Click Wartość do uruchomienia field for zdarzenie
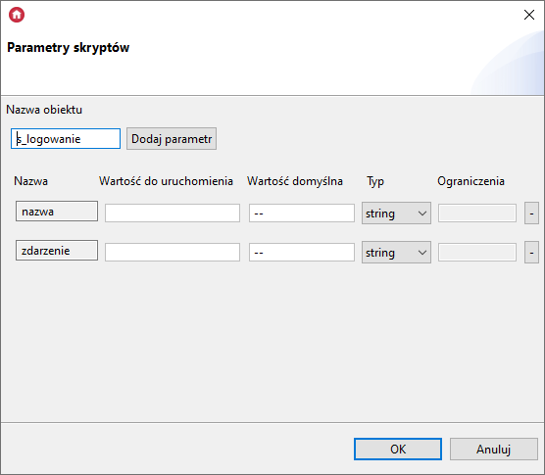Viewport: 545px width, 475px height. pyautogui.click(x=173, y=252)
